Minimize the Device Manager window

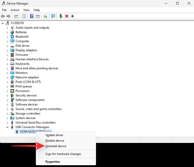tap(166, 3)
